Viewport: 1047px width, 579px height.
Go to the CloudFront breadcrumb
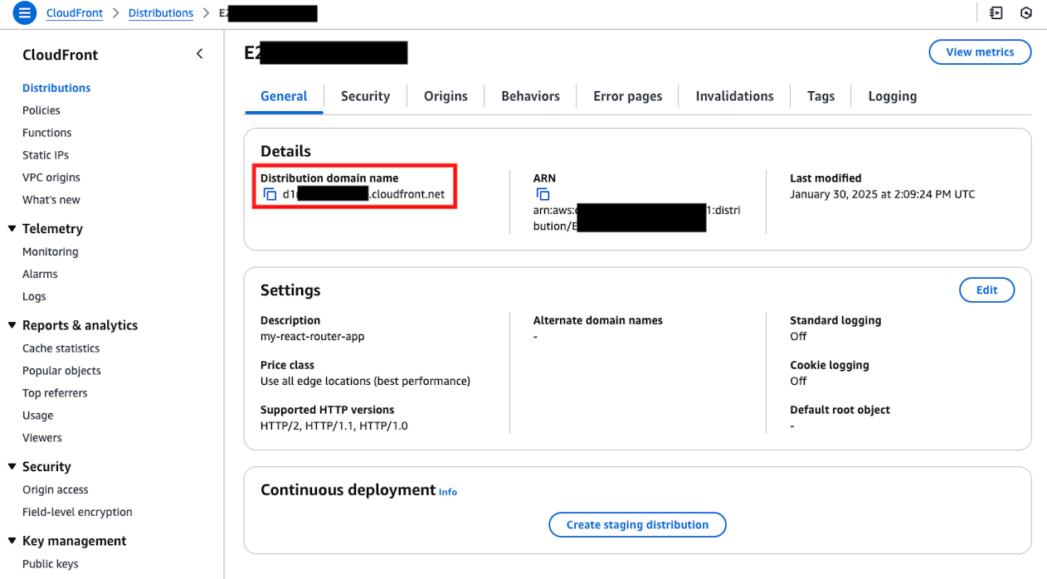pos(75,13)
